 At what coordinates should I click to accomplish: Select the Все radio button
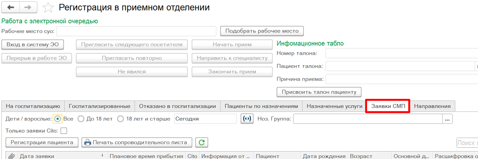57,119
